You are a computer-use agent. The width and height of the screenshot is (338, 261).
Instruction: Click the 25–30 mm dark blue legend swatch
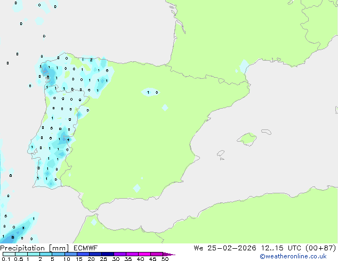[x=108, y=254]
